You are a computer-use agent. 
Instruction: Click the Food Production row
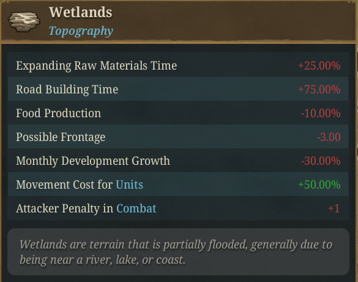pyautogui.click(x=178, y=113)
